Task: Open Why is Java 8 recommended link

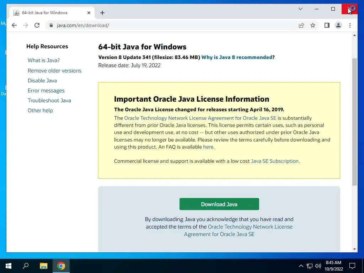Action: tap(236, 57)
